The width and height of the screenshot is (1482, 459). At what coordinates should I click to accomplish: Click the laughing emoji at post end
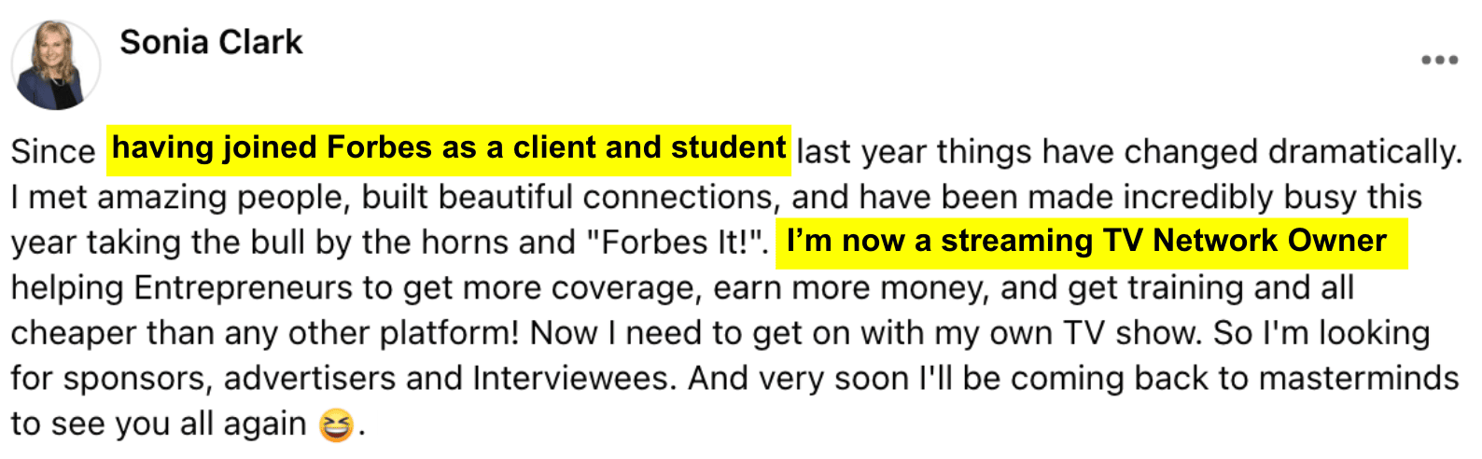(x=336, y=425)
